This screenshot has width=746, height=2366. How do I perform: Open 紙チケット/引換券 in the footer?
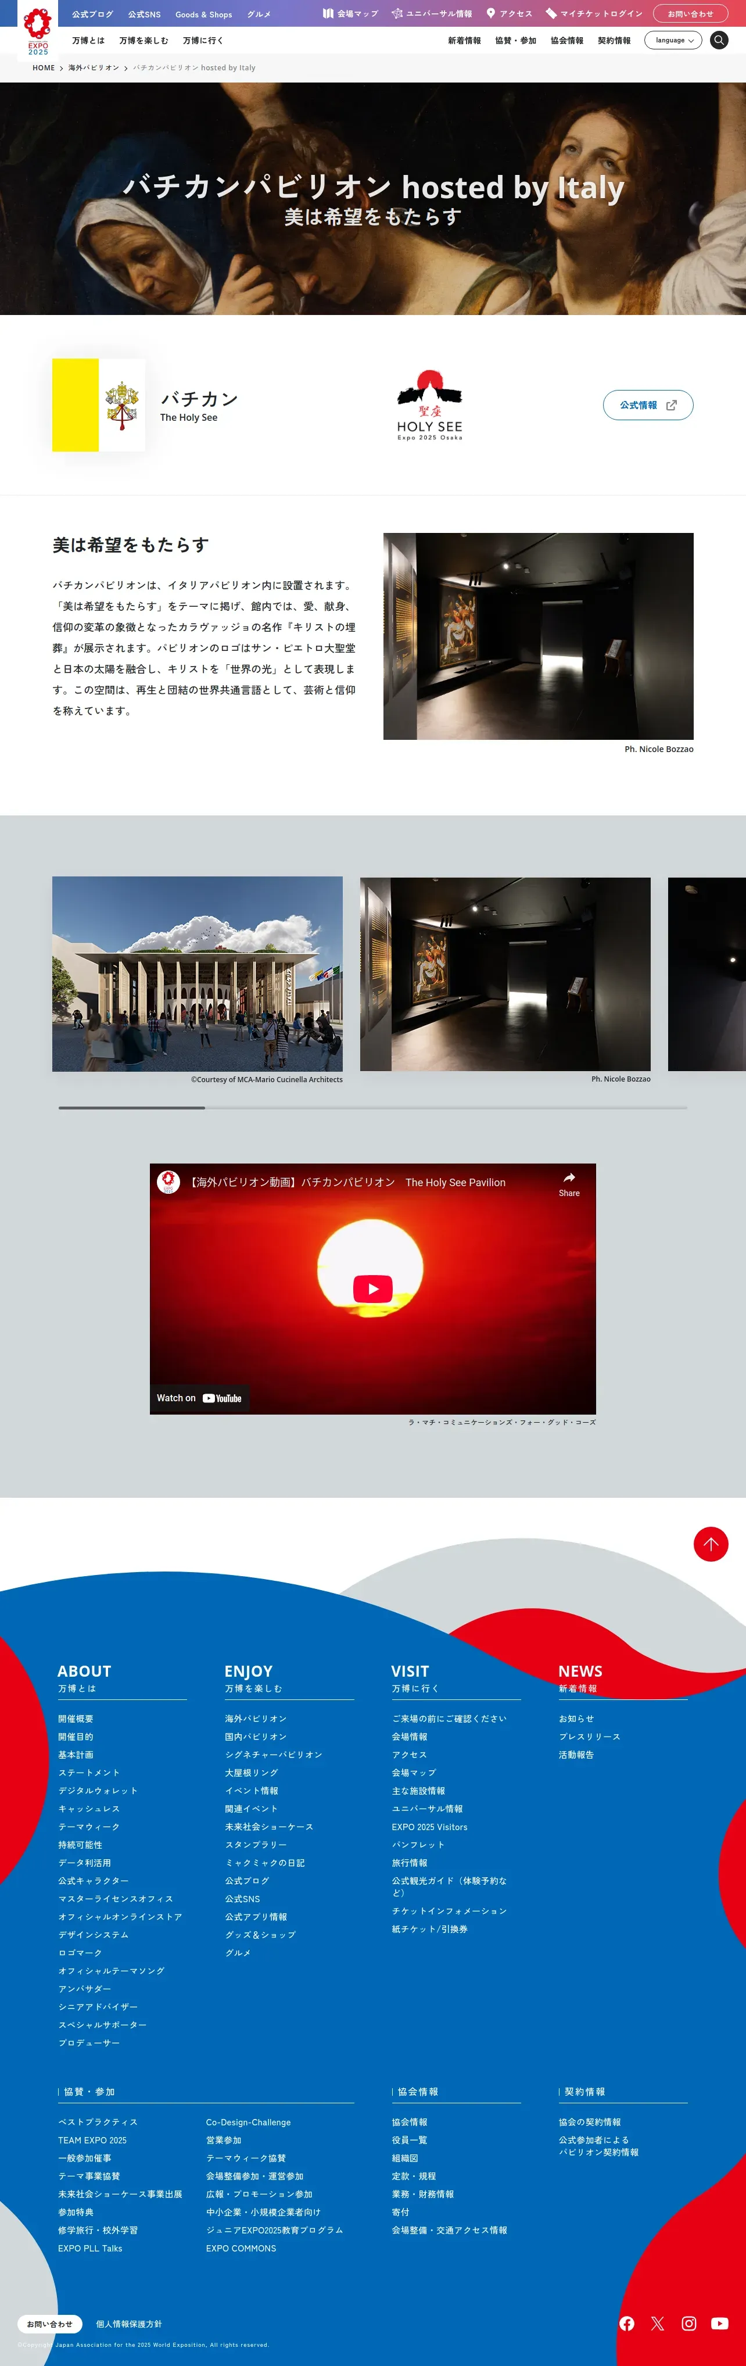pyautogui.click(x=430, y=1929)
